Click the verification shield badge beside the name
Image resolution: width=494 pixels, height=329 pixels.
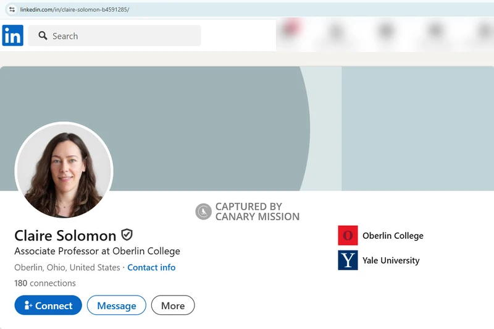pyautogui.click(x=127, y=235)
